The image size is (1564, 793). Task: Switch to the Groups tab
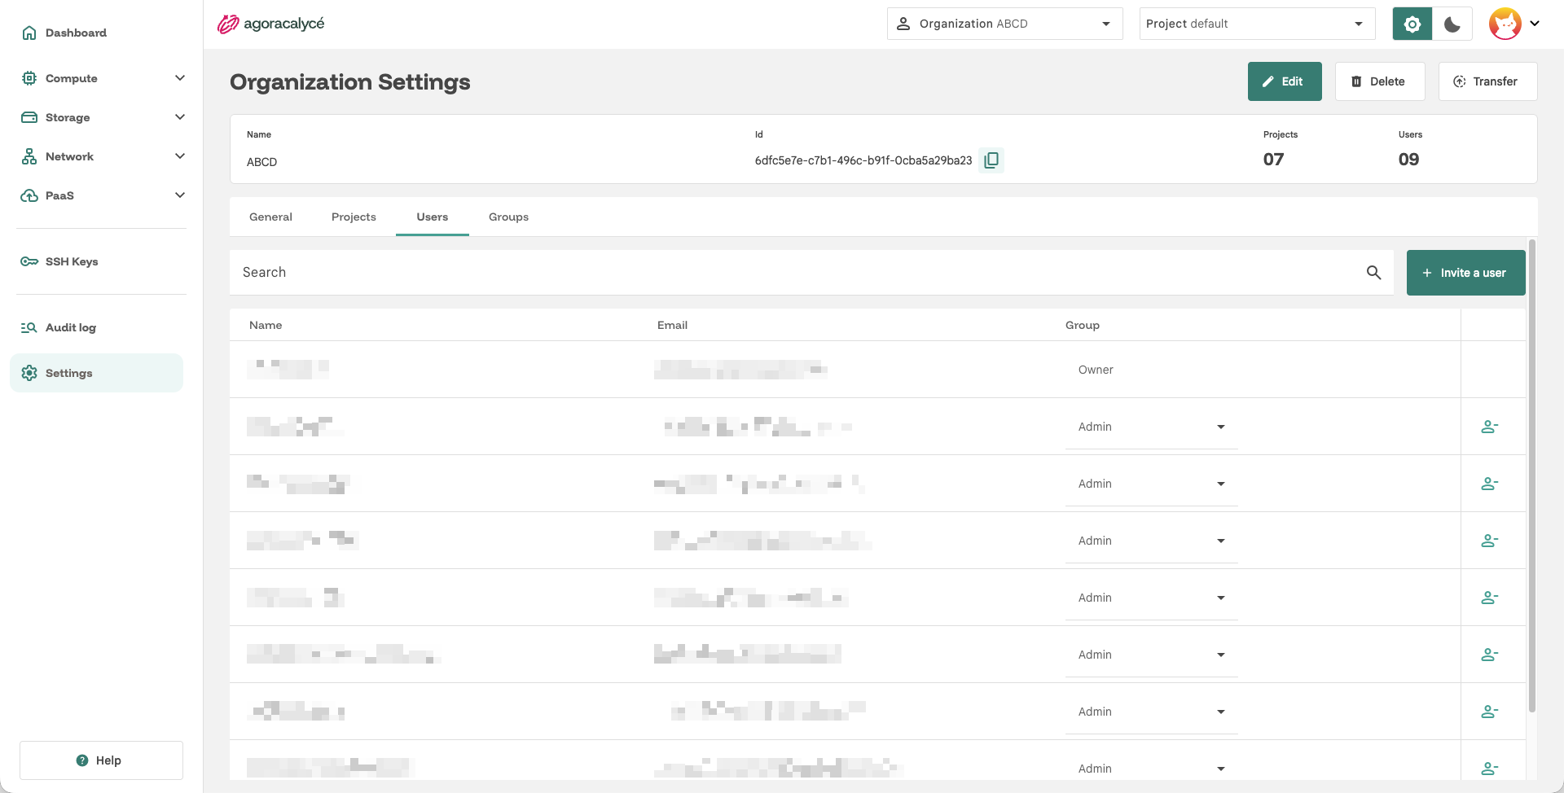click(x=508, y=217)
